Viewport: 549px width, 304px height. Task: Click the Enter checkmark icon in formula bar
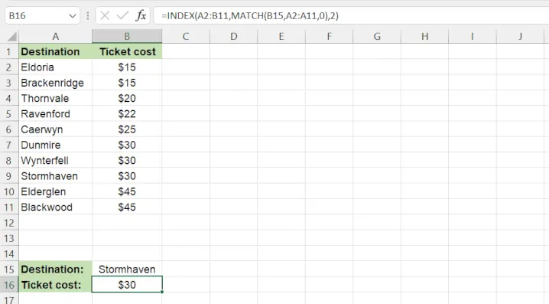[122, 16]
